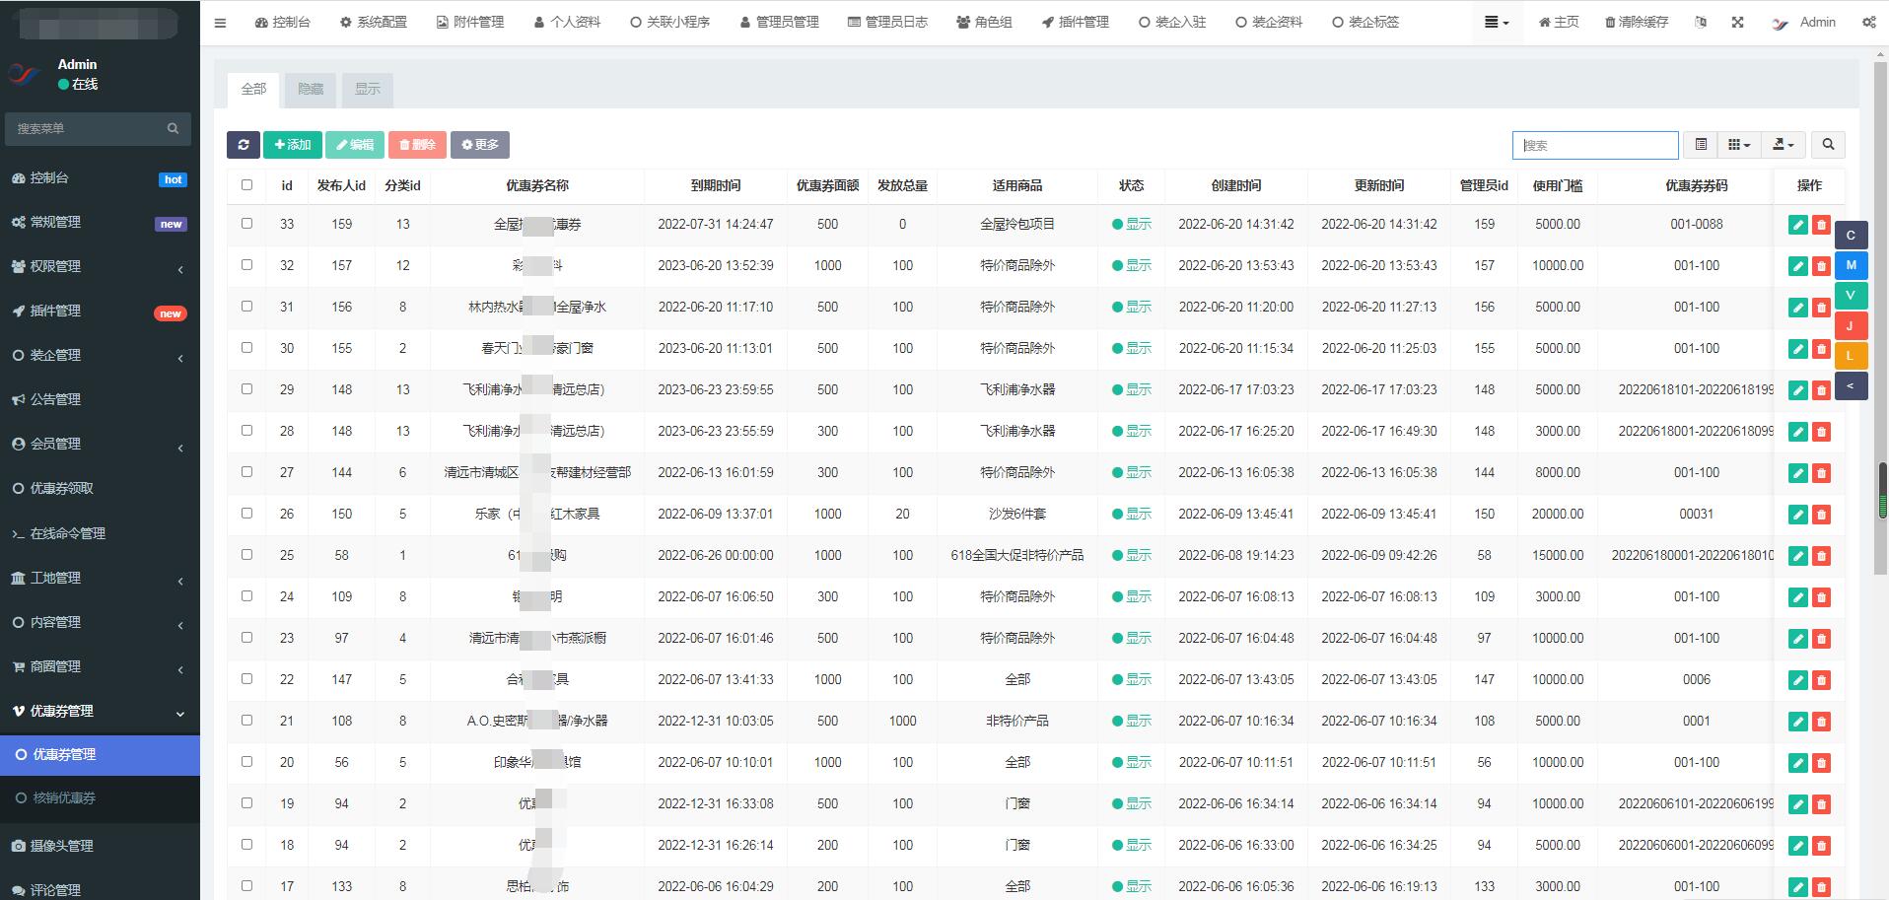Toggle fullscreen with the expand arrows icon
This screenshot has width=1889, height=900.
(x=1737, y=22)
